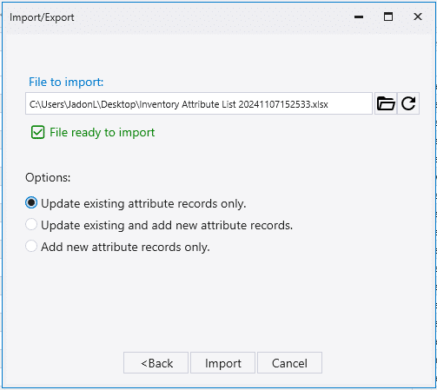437x390 pixels.
Task: Click inside the file path input field
Action: coord(199,103)
